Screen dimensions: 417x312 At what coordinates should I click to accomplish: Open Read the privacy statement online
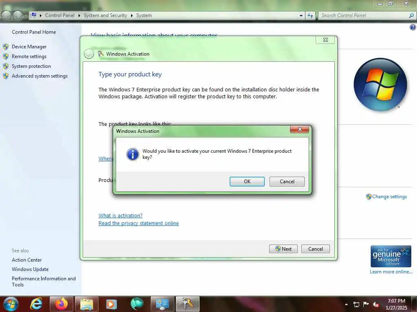pos(138,223)
